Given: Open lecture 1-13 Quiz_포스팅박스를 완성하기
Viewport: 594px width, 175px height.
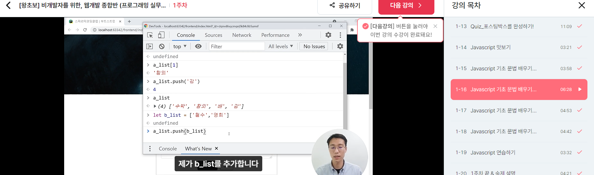Looking at the screenshot, I should pos(519,26).
